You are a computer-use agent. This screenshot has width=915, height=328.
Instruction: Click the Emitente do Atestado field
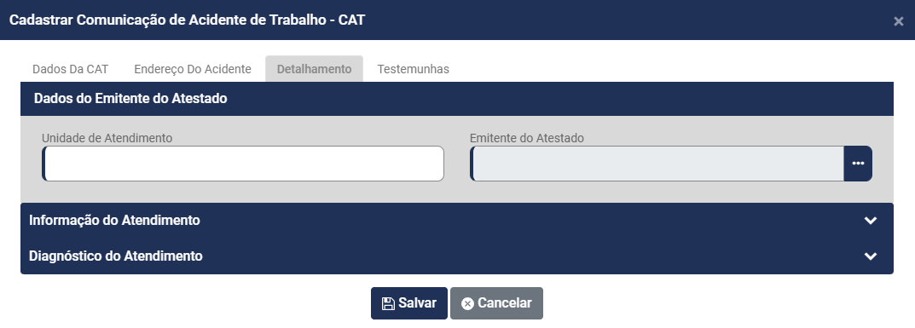[x=657, y=164]
